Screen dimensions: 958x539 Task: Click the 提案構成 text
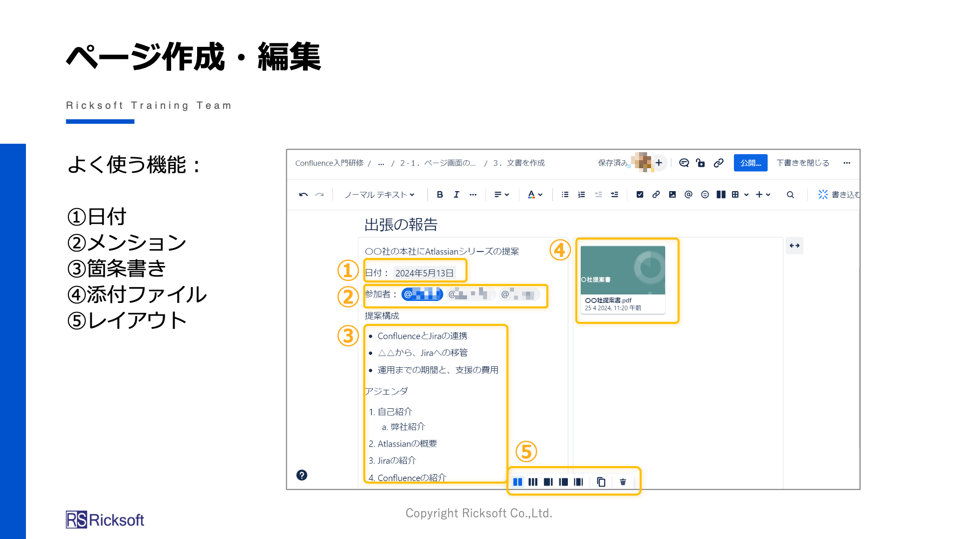pos(382,316)
